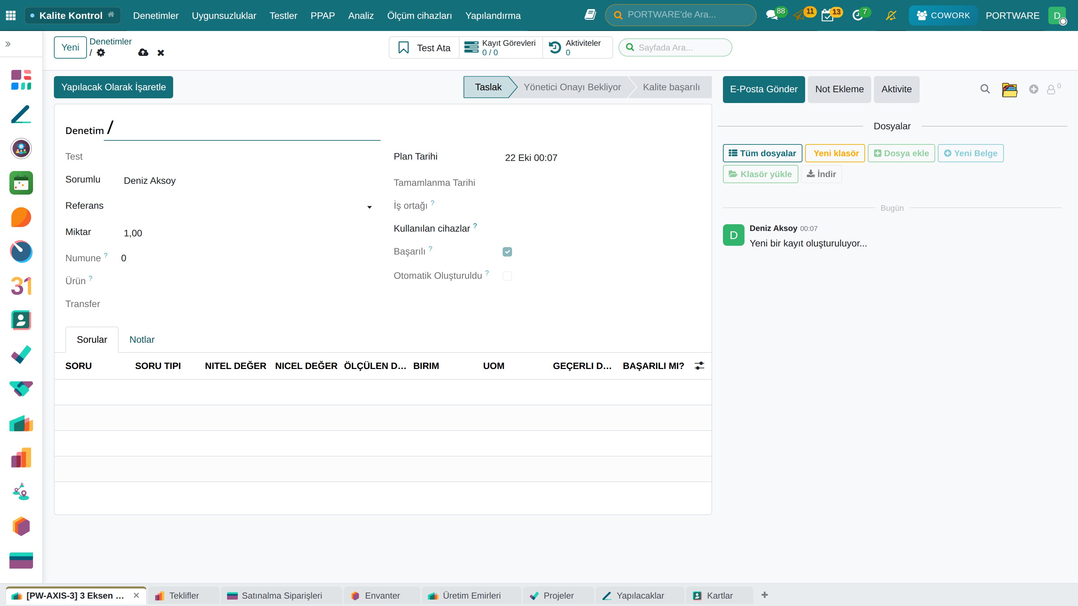Open the discuss messages icon with 88 badge

coord(772,15)
